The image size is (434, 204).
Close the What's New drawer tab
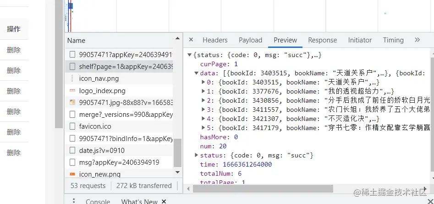coord(164,202)
